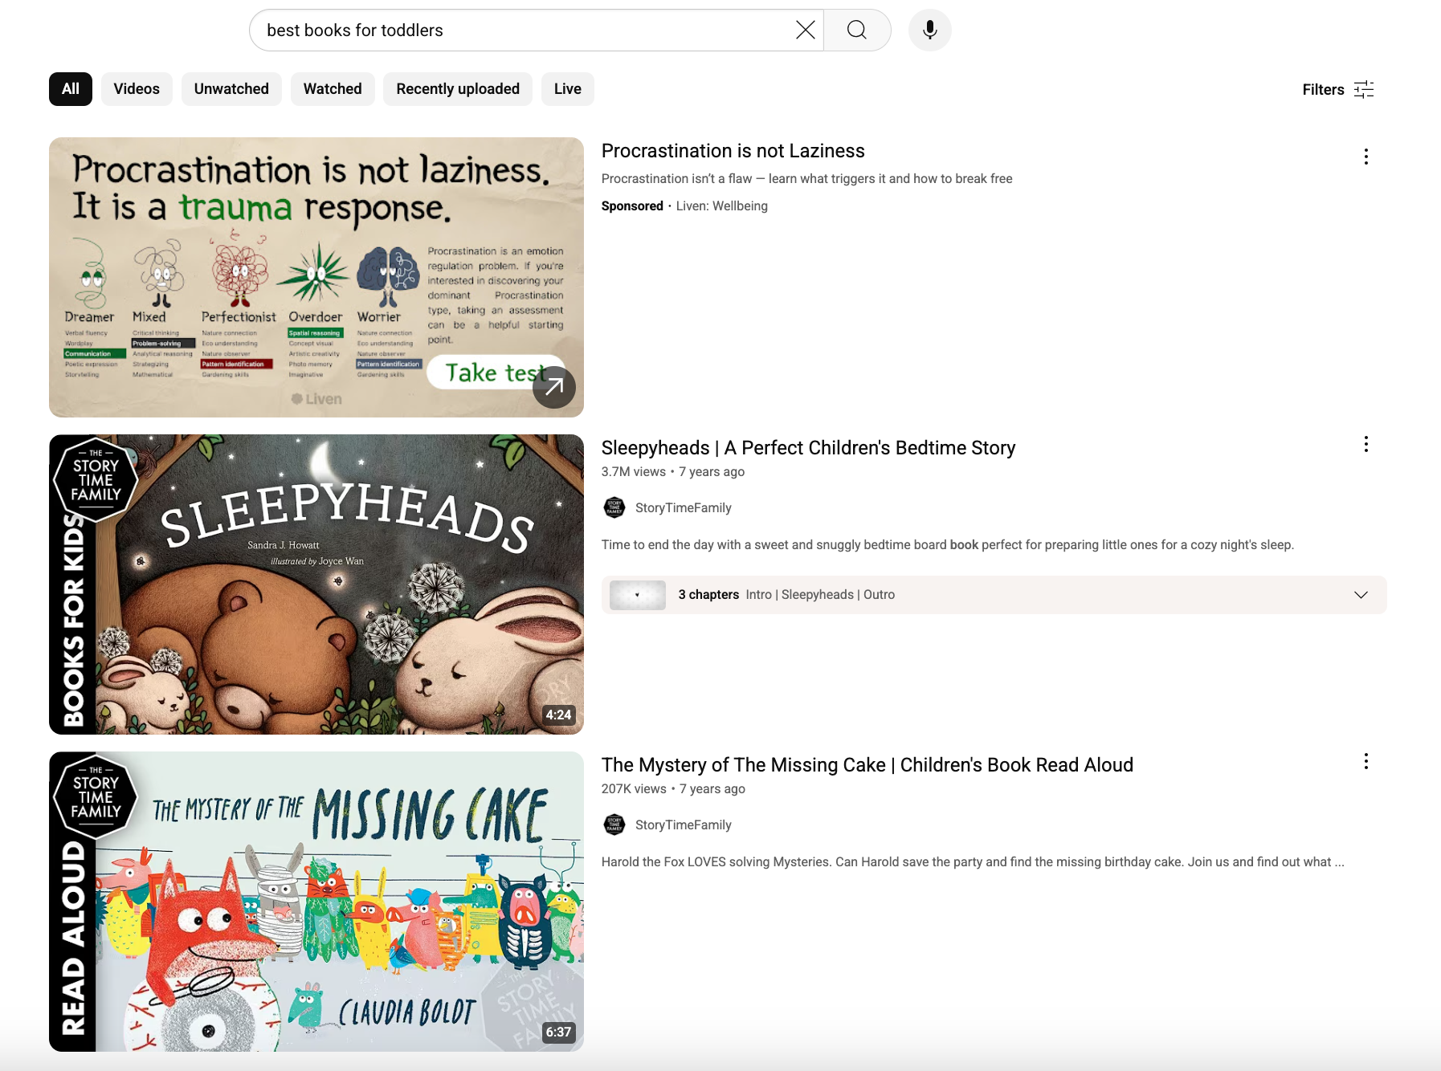Image resolution: width=1441 pixels, height=1071 pixels.
Task: Click StoryTimeFamily avatar under Sleepyheads
Action: (614, 507)
